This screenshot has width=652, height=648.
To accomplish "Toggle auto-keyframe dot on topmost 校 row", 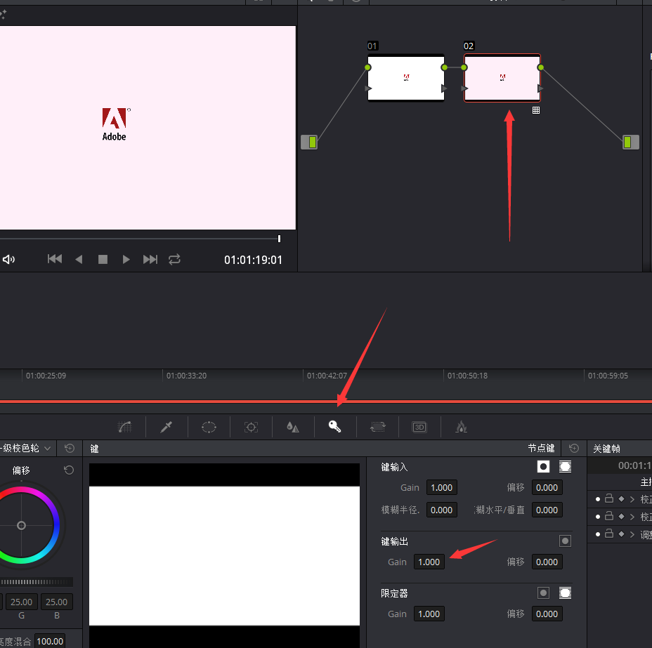I will (x=597, y=499).
